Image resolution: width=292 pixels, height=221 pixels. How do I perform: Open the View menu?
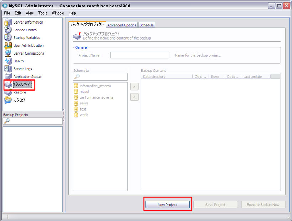[x=30, y=13]
